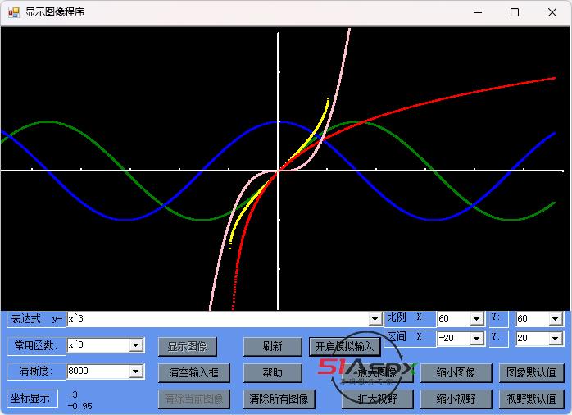Click the 显示图像 button
This screenshot has height=415, width=572.
[188, 347]
